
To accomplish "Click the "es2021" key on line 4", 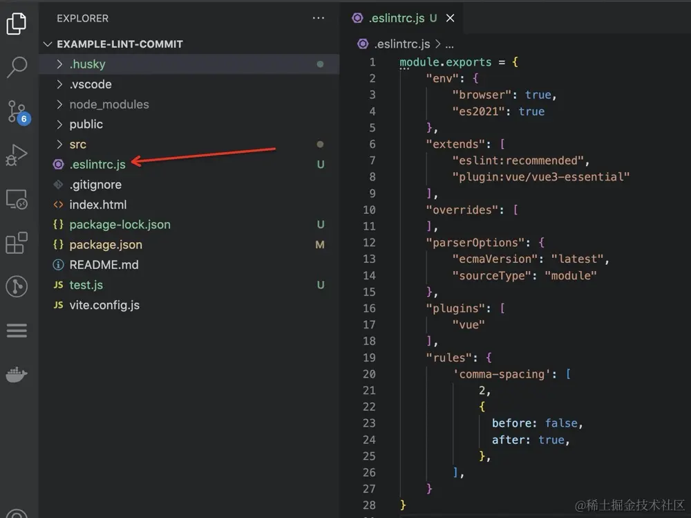I will point(479,111).
